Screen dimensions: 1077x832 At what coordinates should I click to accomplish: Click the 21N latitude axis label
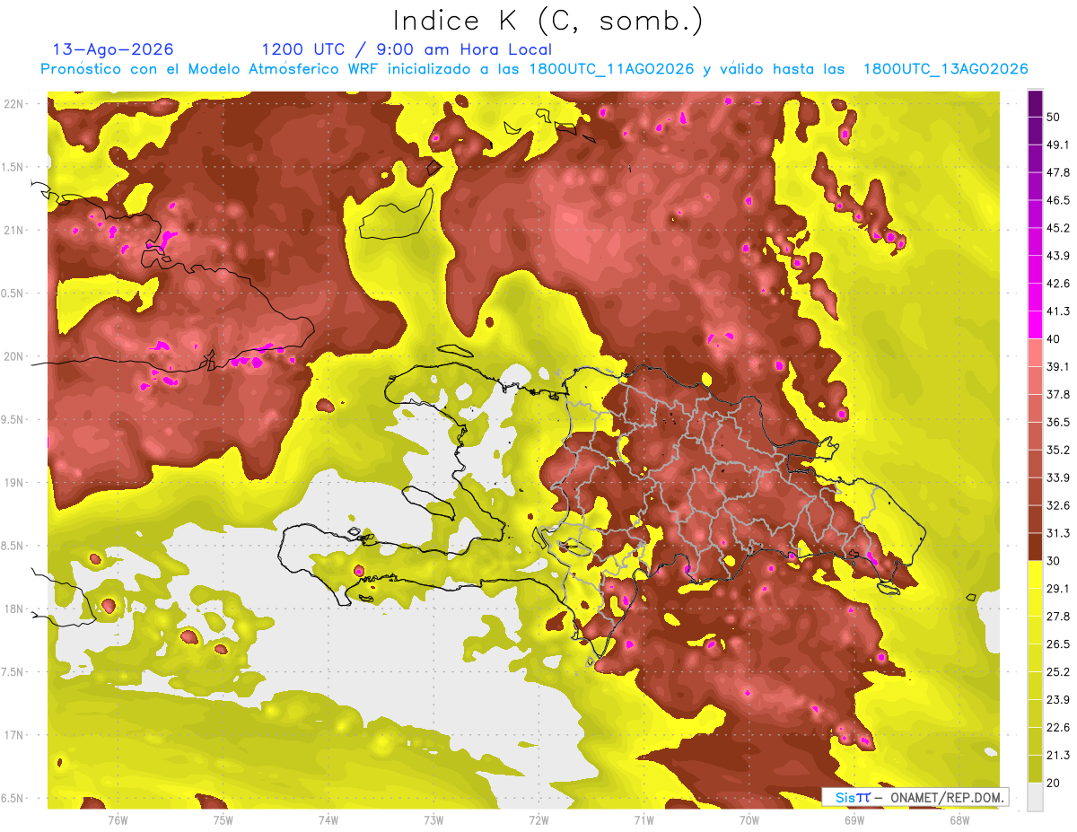click(x=13, y=231)
